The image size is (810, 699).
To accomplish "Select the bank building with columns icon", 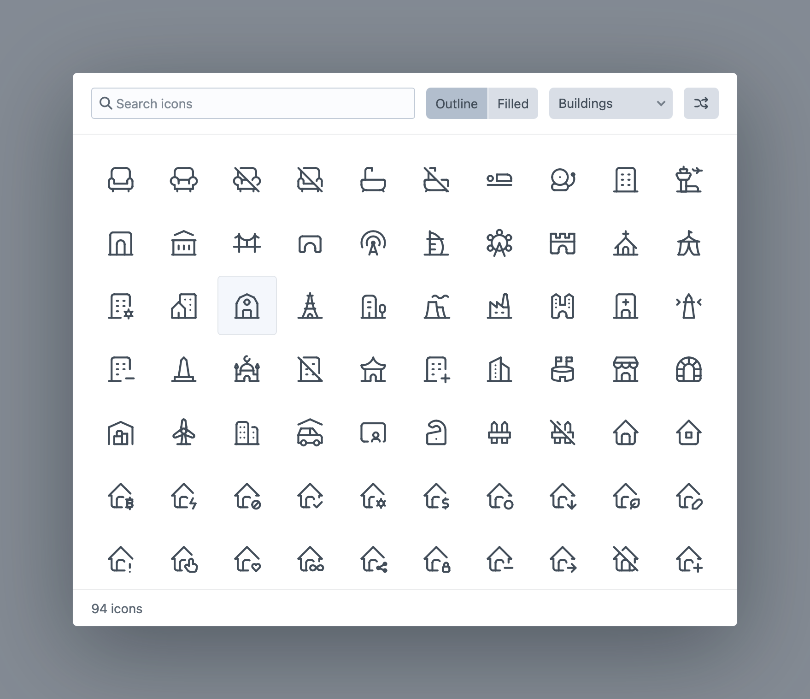I will tap(184, 243).
